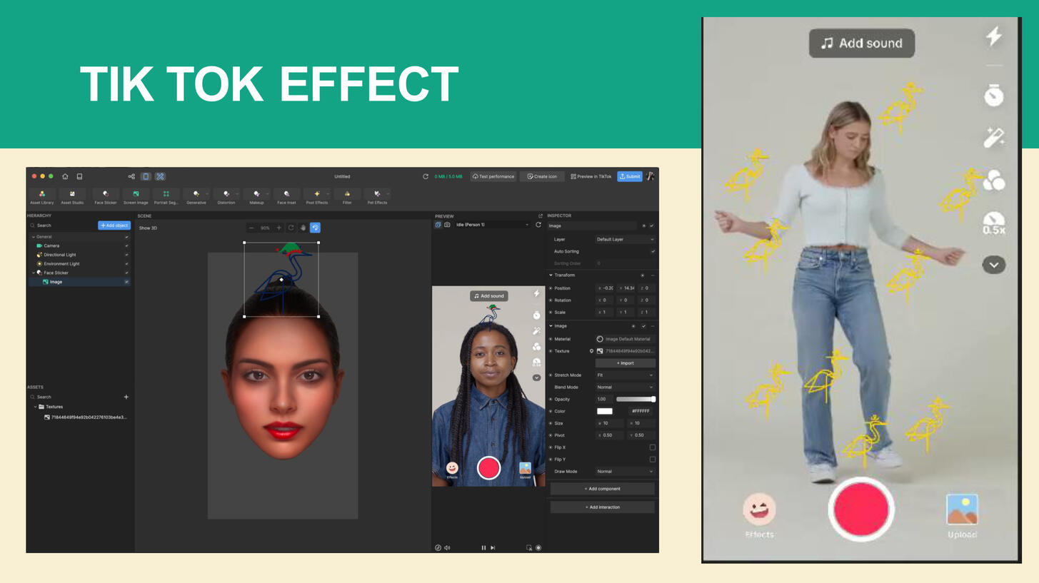Select Directional Light in the Hierarchy
This screenshot has width=1039, height=583.
coord(60,255)
